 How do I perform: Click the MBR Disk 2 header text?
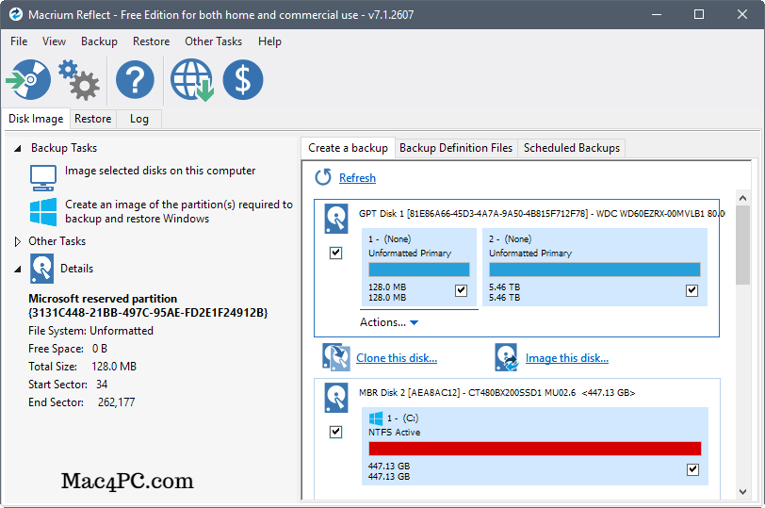coord(497,393)
